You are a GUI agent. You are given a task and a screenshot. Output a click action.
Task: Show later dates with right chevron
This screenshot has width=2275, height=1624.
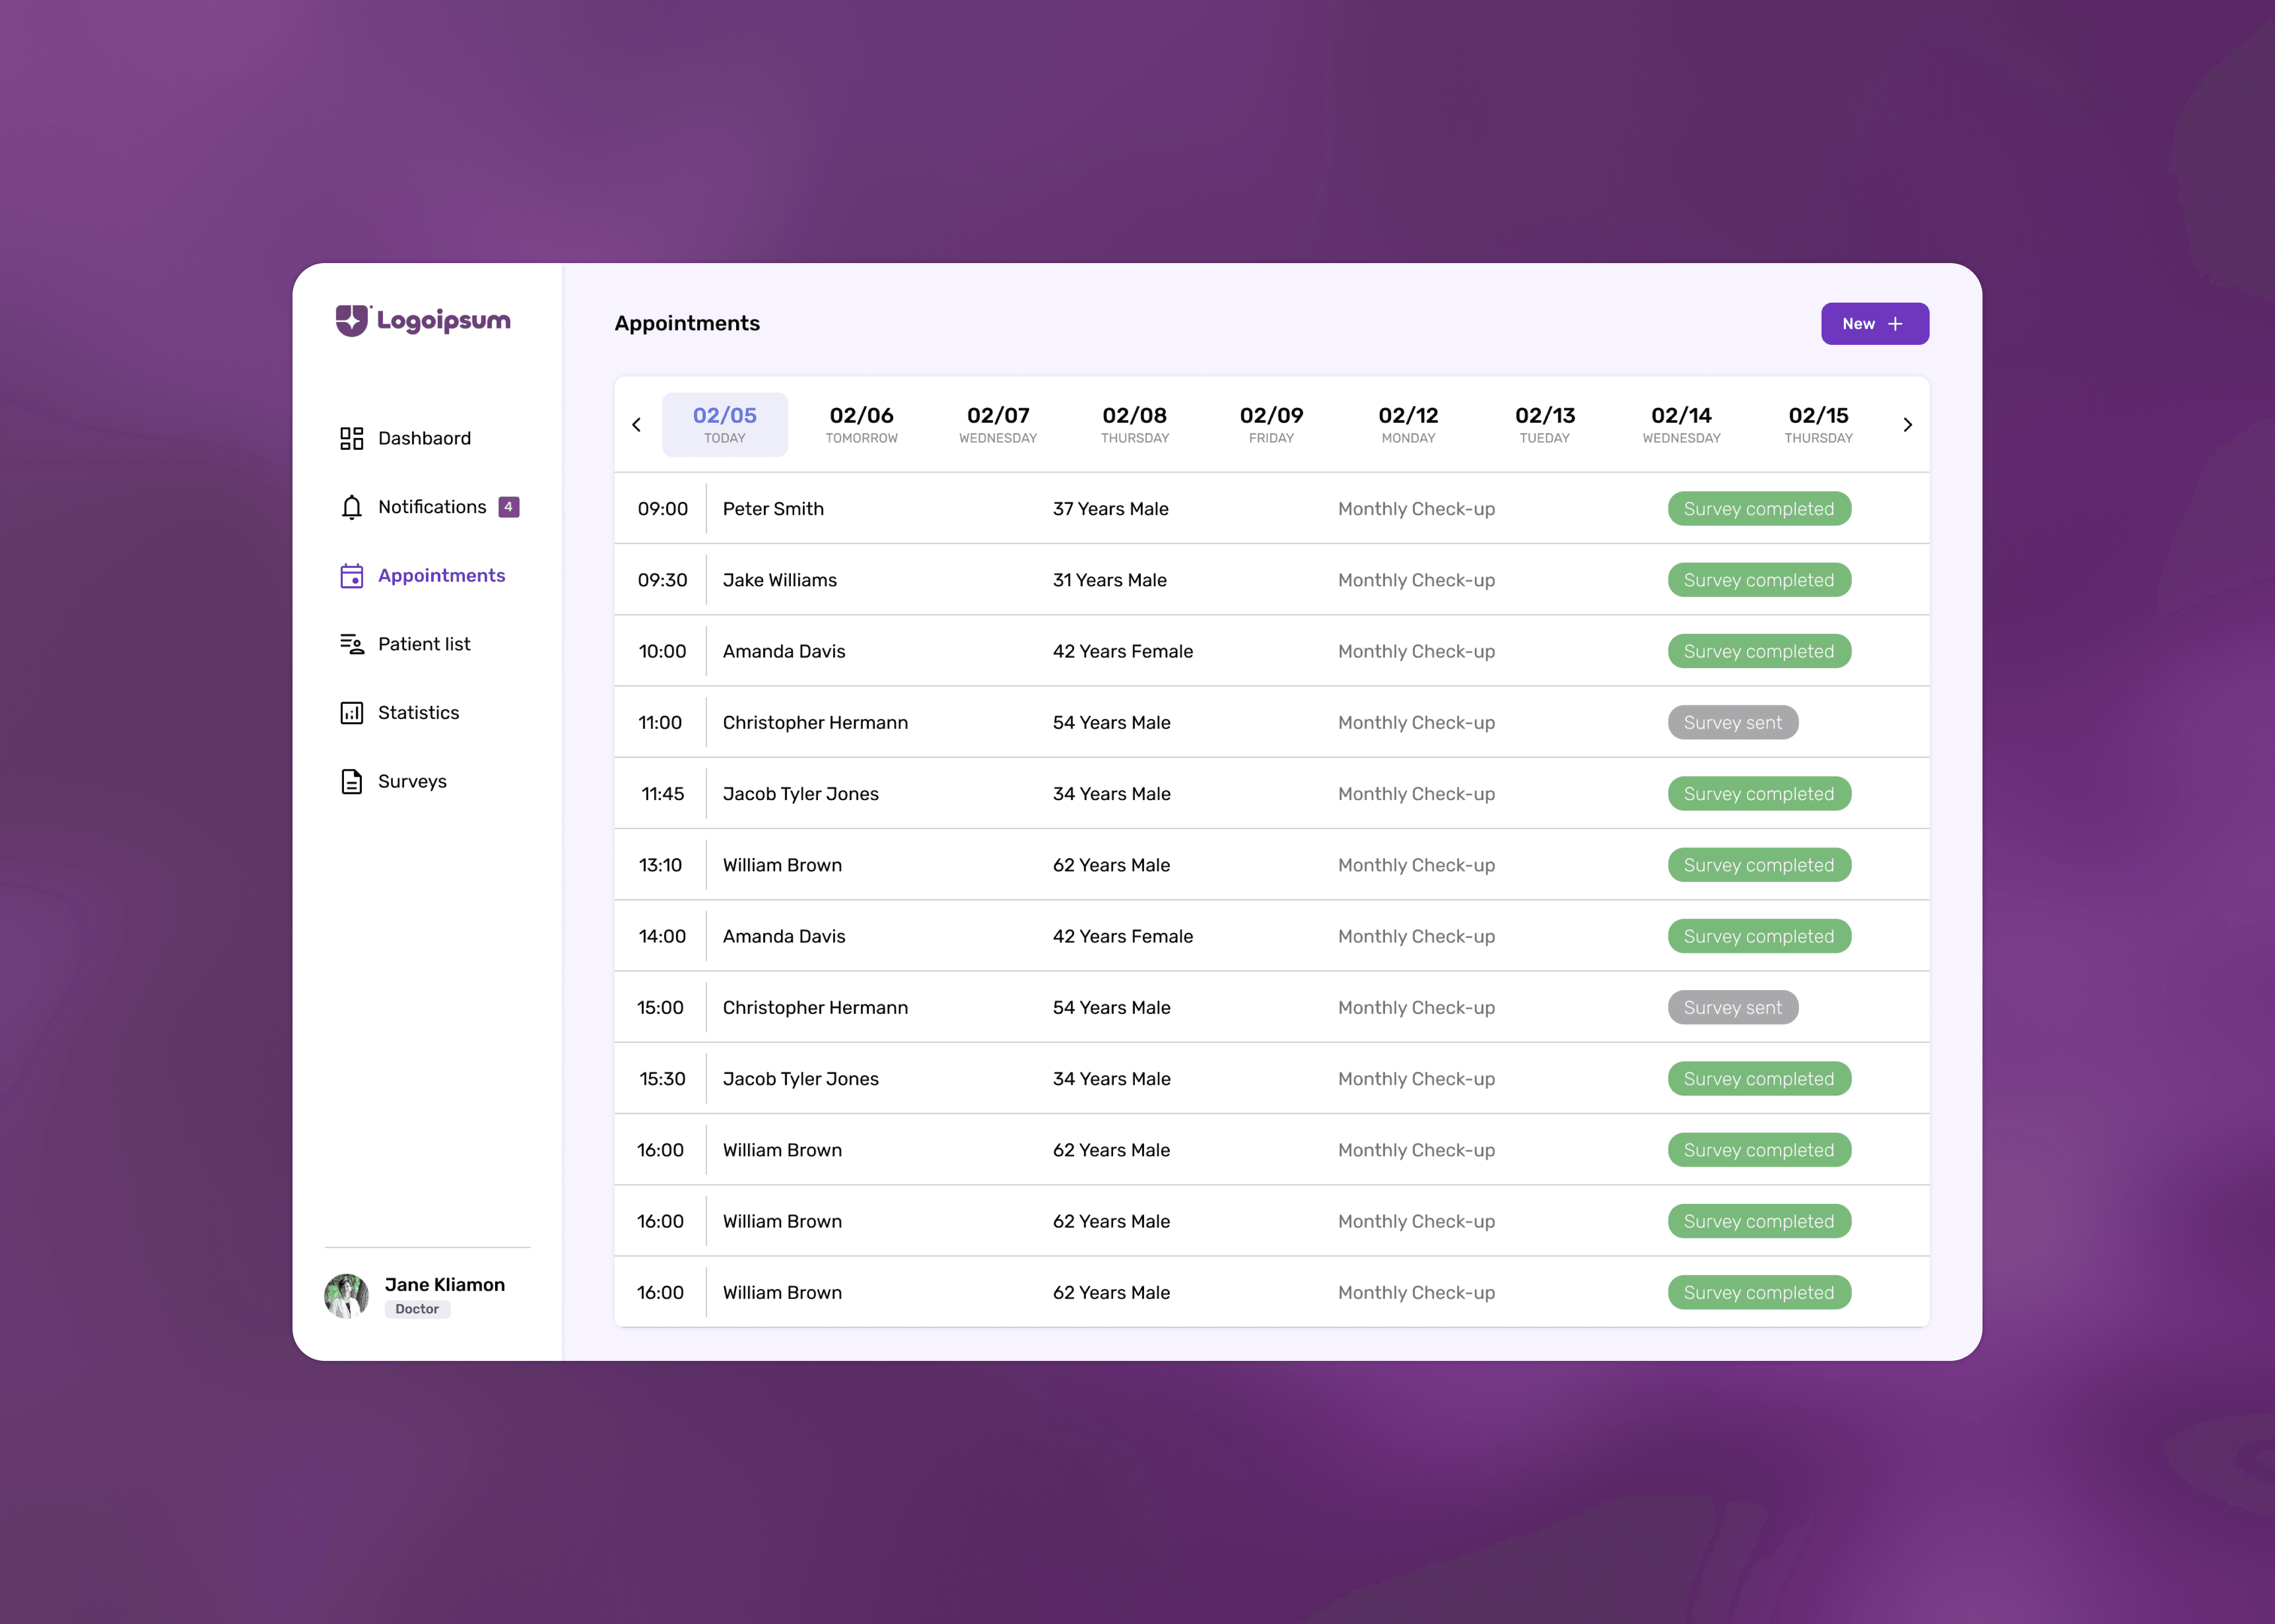click(x=1907, y=425)
